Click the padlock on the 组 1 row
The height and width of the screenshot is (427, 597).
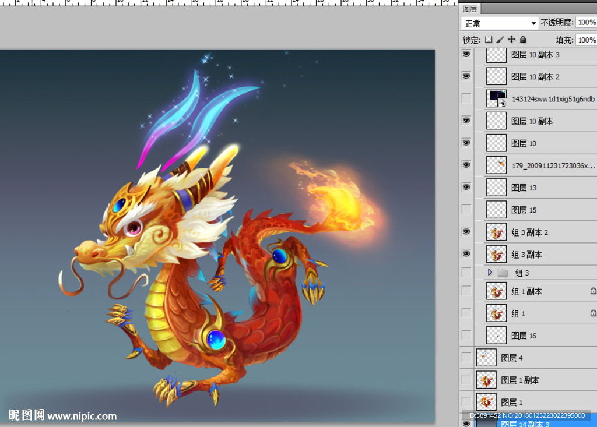593,313
